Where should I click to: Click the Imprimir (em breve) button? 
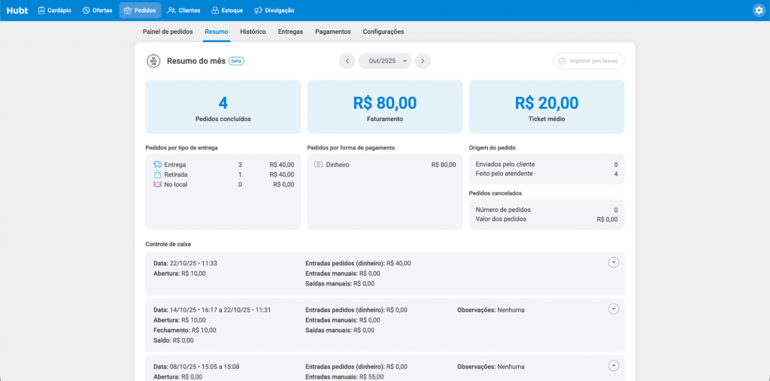588,62
